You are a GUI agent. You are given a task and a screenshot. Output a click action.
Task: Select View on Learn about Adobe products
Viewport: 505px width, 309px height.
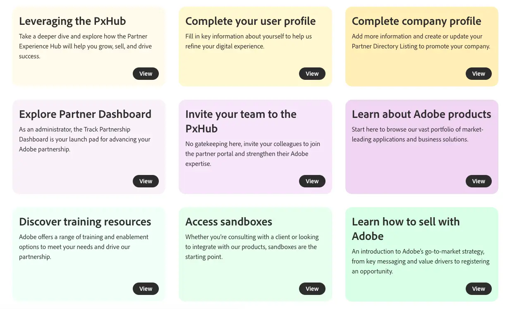(478, 181)
